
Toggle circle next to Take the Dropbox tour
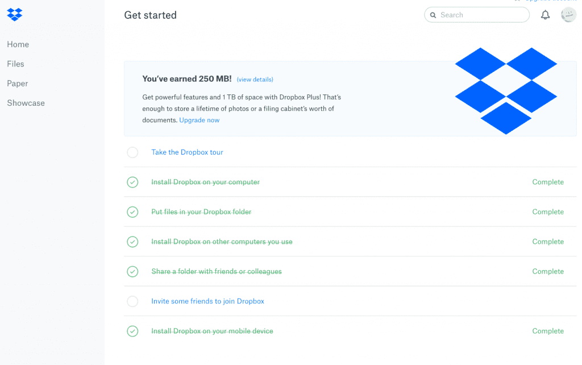[x=132, y=152]
